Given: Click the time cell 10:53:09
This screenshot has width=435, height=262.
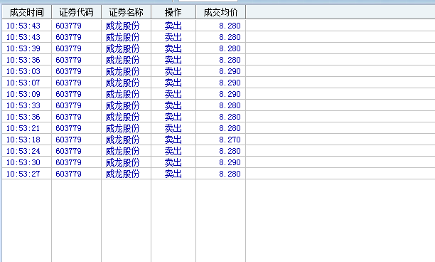Looking at the screenshot, I should [x=23, y=94].
